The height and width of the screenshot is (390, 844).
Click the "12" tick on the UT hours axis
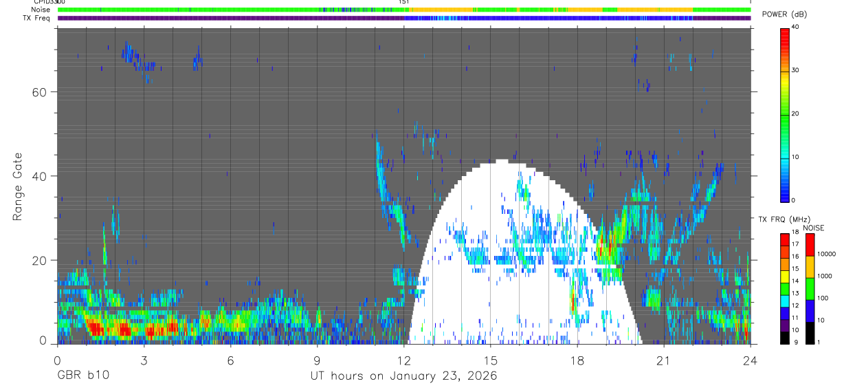(x=404, y=360)
